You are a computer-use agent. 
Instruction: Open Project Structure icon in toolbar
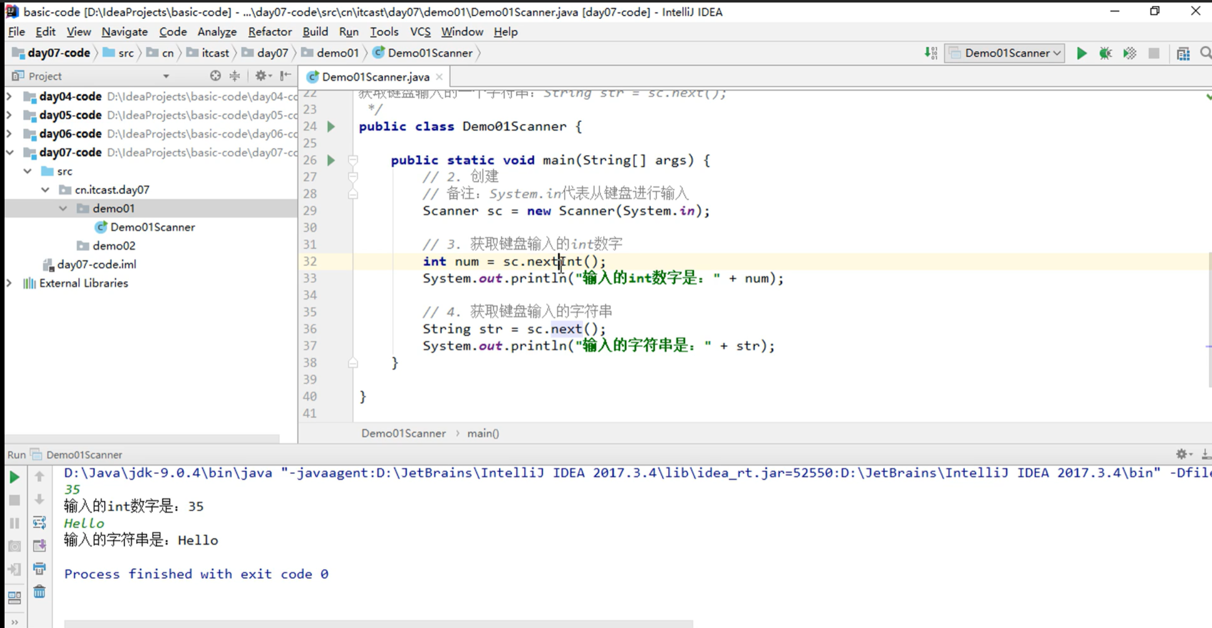point(1183,53)
